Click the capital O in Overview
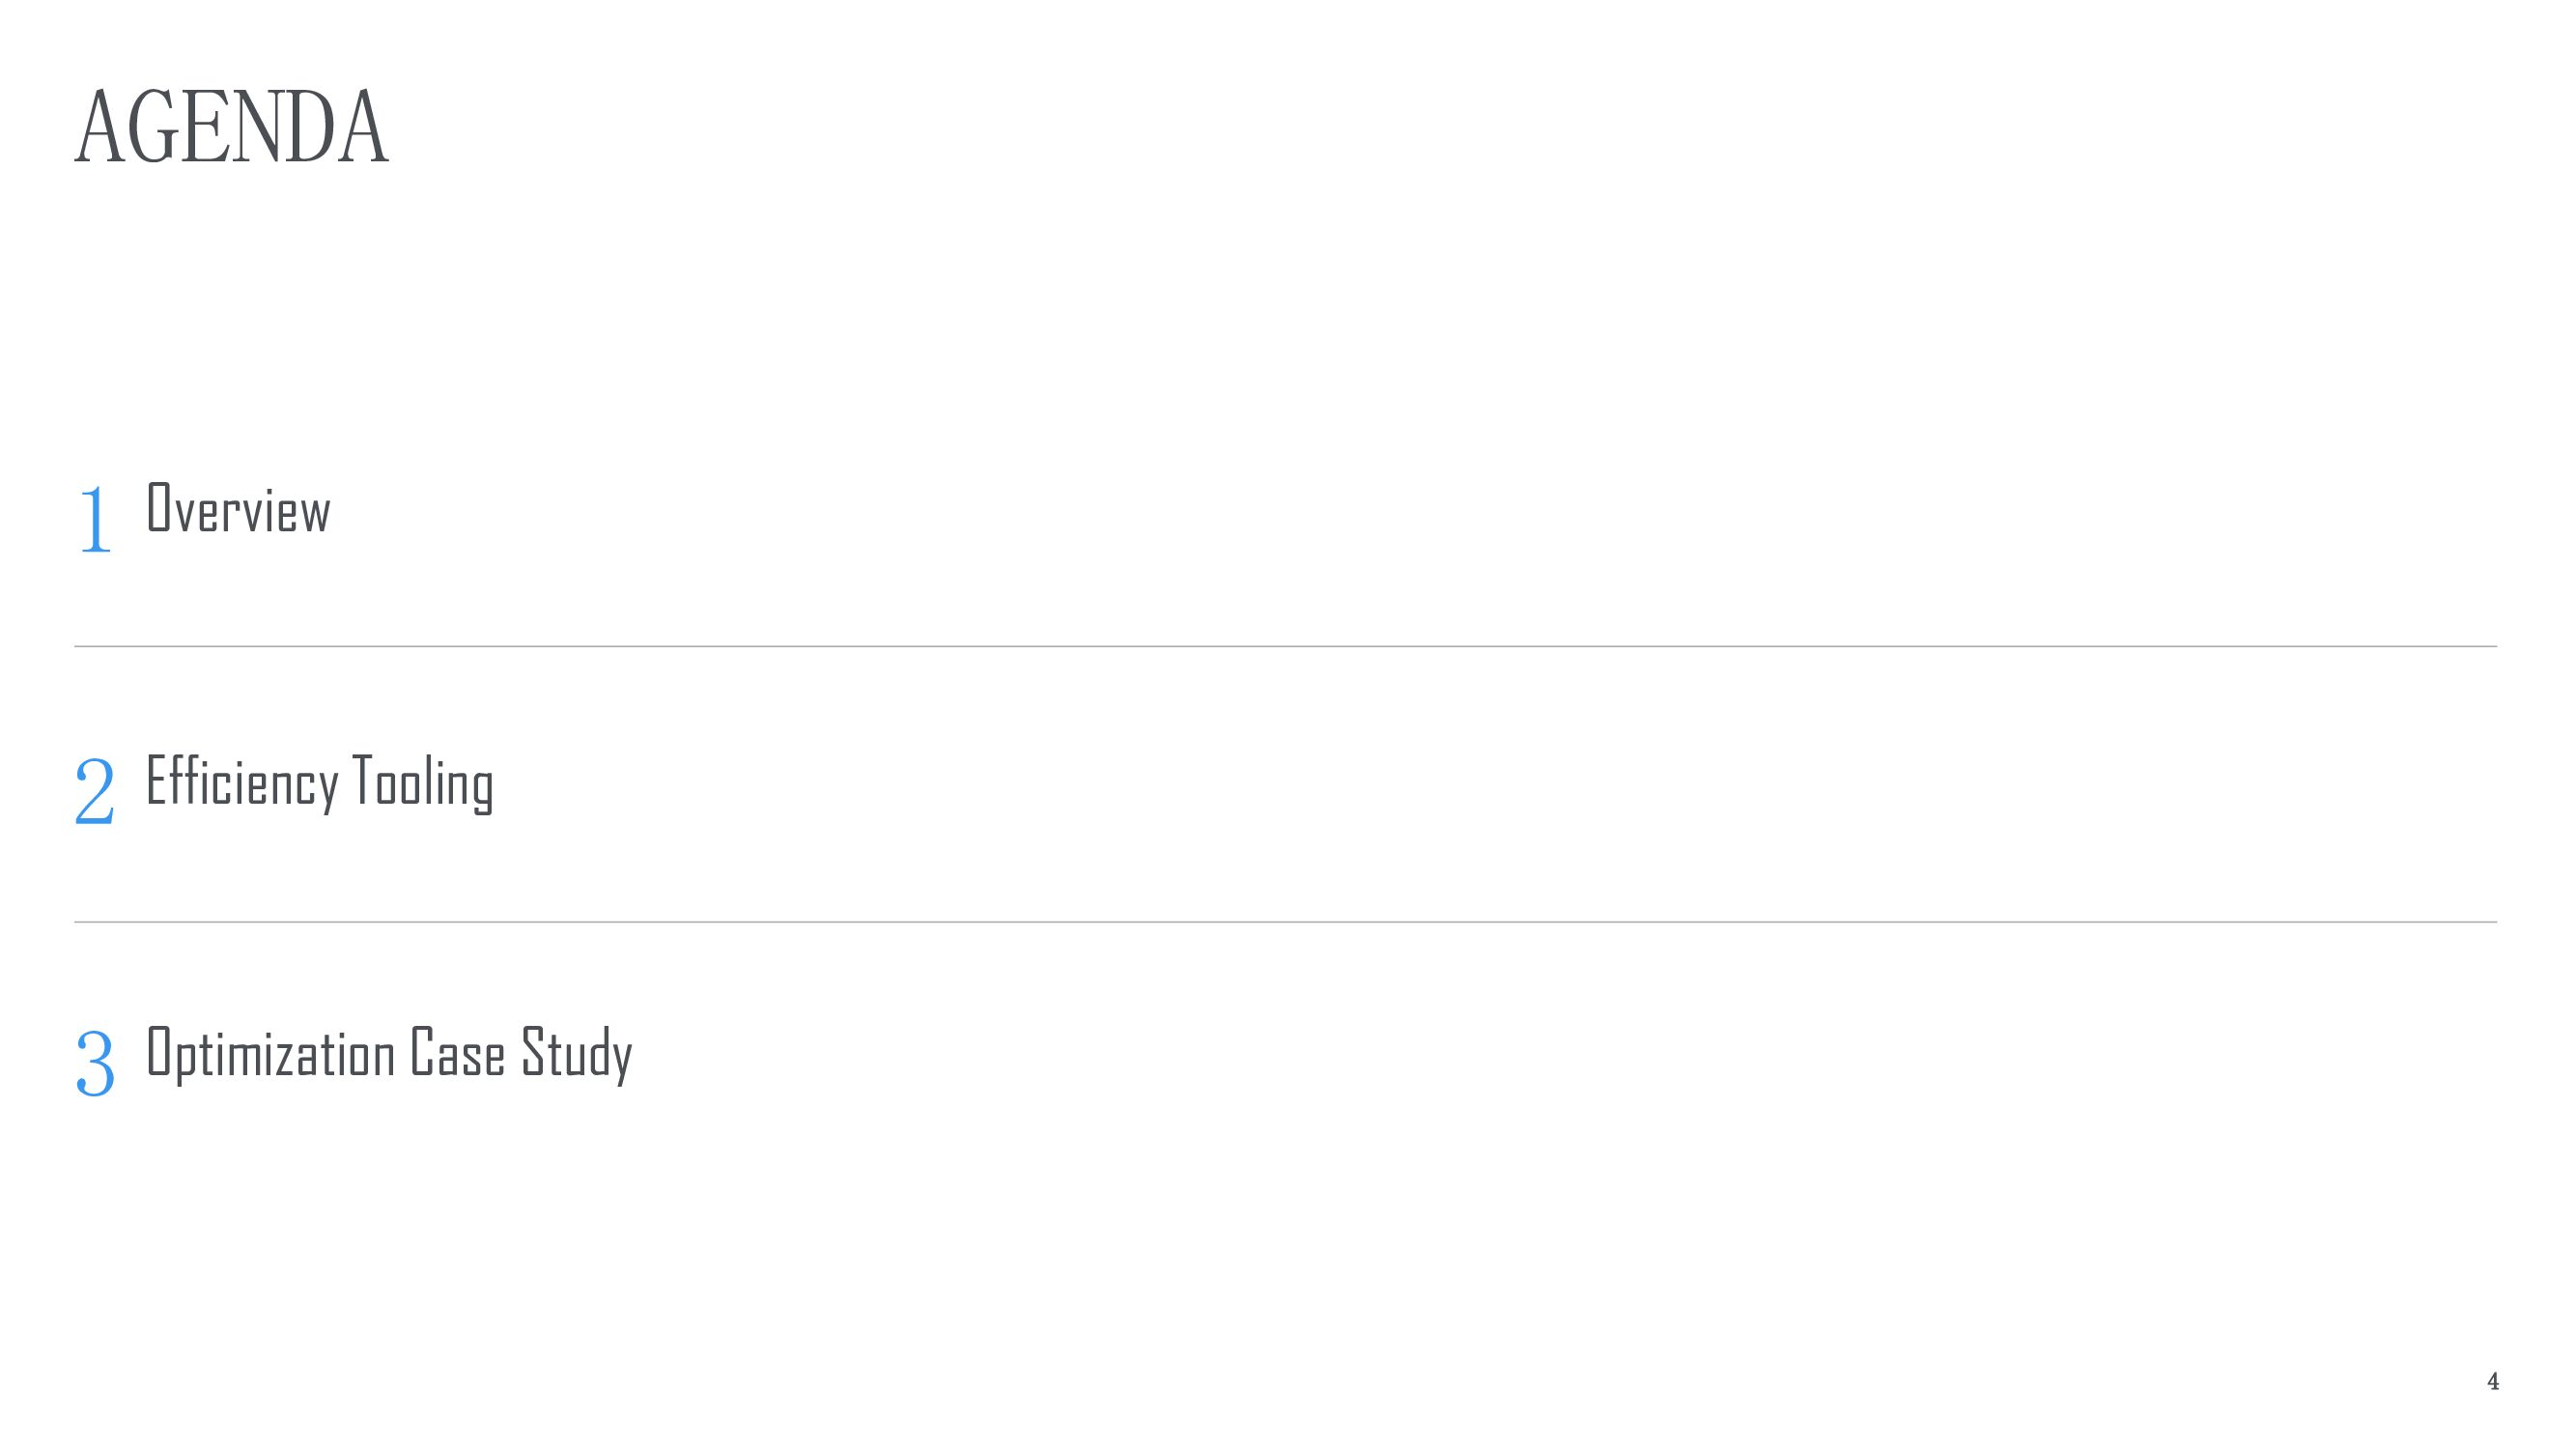Screen dimensions: 2576x1449 coord(159,506)
